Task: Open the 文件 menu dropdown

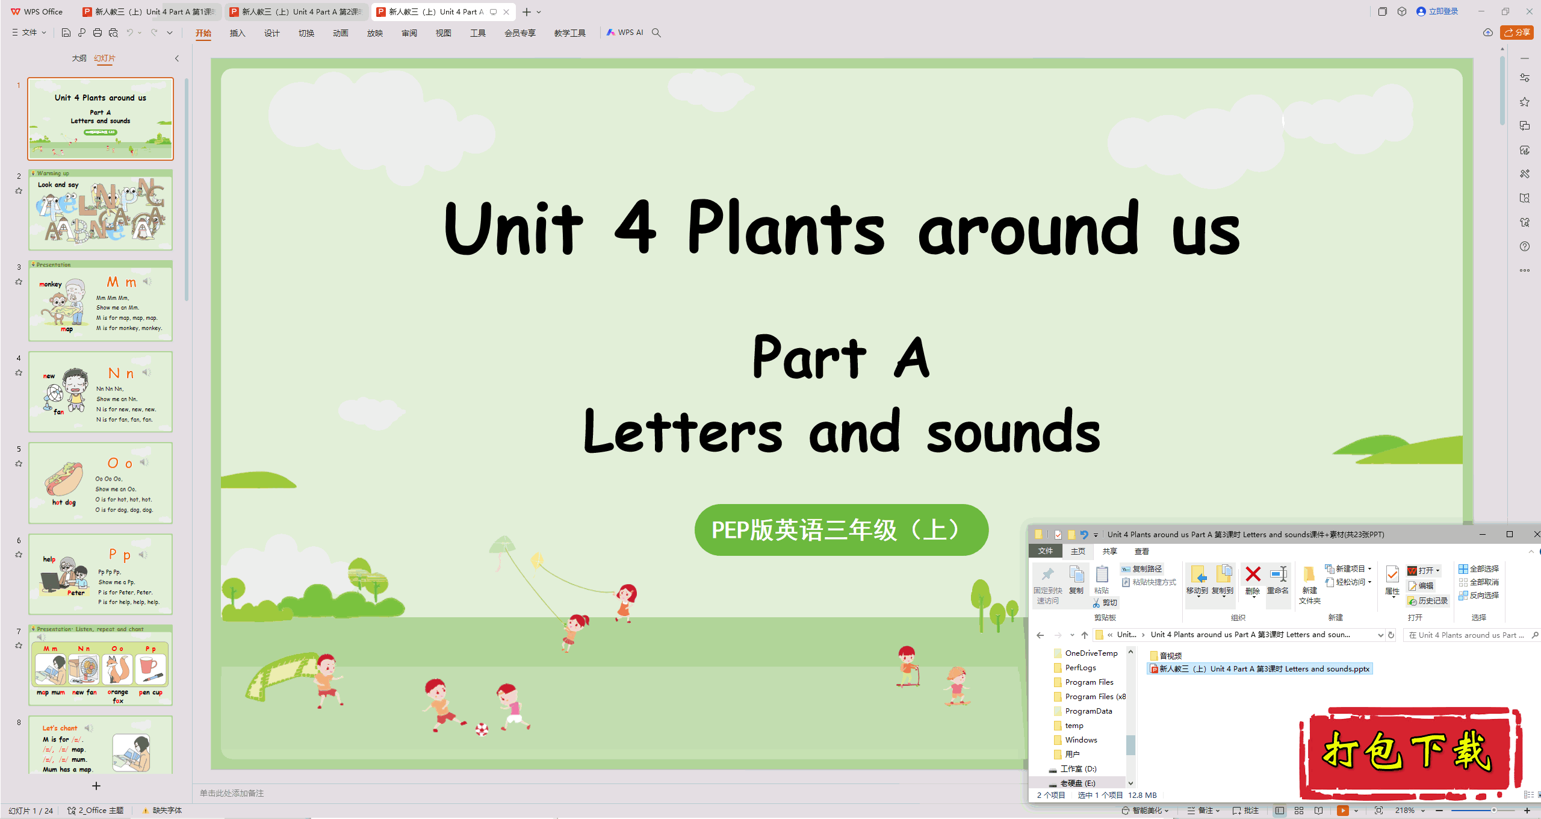Action: [x=29, y=33]
